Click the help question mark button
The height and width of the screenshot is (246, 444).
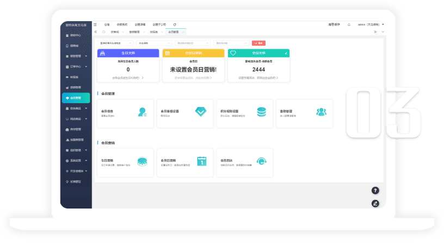375,190
